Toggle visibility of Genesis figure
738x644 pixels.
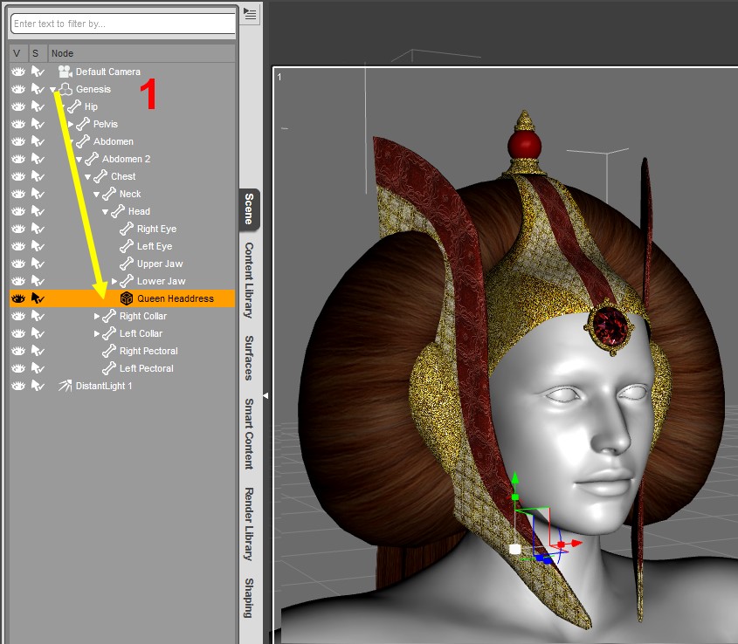(18, 89)
